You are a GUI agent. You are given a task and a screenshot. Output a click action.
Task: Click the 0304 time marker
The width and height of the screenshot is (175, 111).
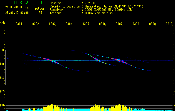pyautogui.click(x=69, y=24)
